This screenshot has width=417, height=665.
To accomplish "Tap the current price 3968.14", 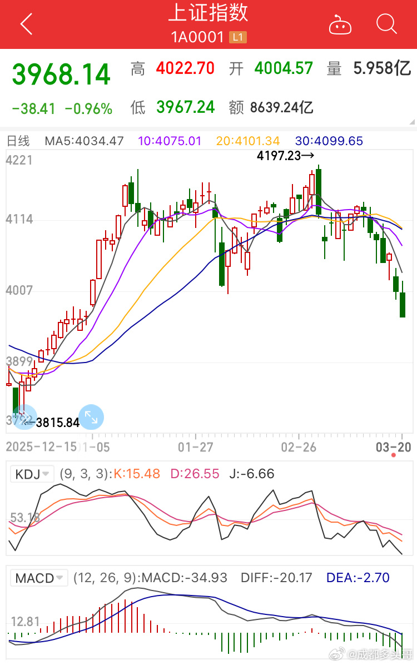I will [x=62, y=74].
